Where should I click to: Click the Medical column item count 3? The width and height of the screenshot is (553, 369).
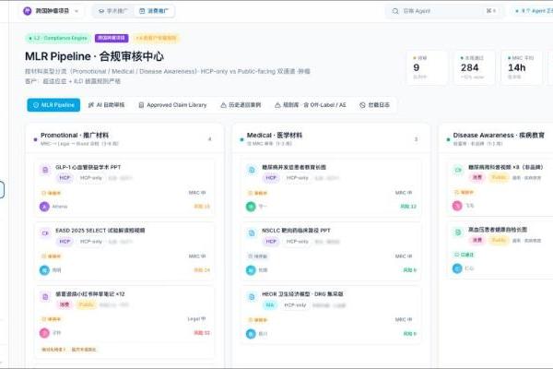click(417, 139)
